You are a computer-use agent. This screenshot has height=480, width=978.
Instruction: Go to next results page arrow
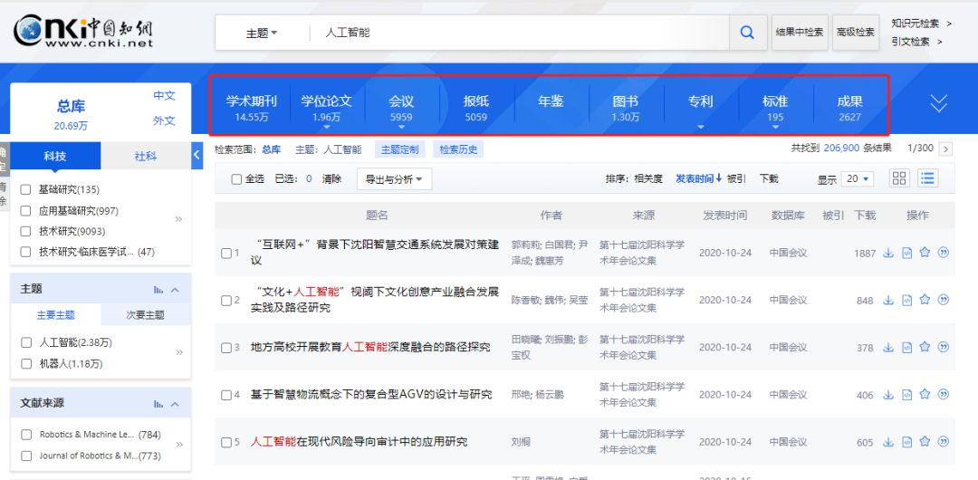pos(945,149)
